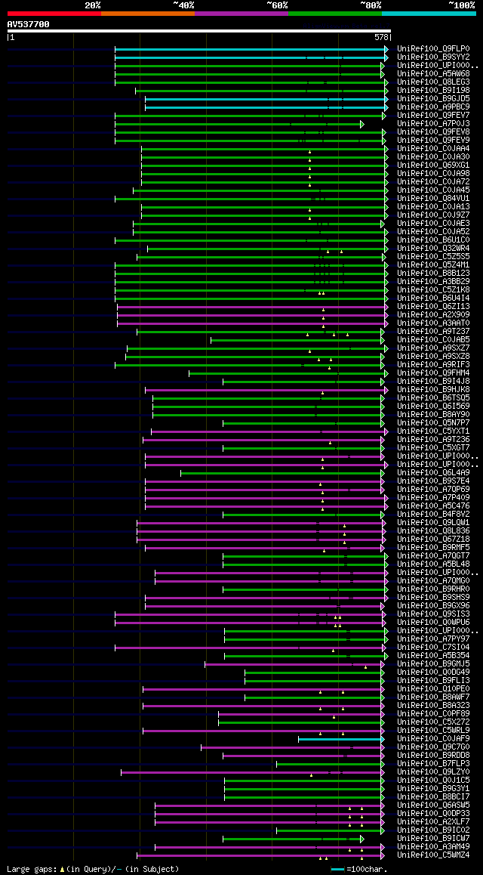The image size is (483, 875).
Task: Click hit label UniRef100_B8B123
Action: [x=433, y=274]
